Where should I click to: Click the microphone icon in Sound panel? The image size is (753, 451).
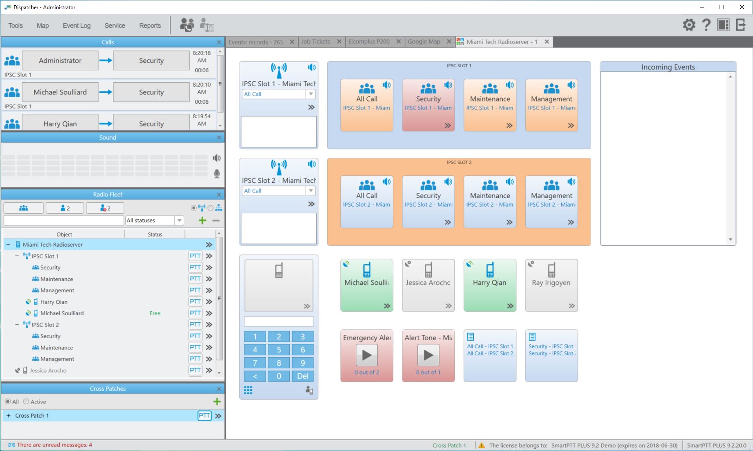coord(216,174)
